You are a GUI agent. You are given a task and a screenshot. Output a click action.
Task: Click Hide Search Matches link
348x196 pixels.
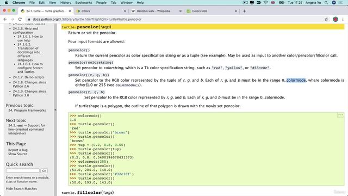[21, 189]
